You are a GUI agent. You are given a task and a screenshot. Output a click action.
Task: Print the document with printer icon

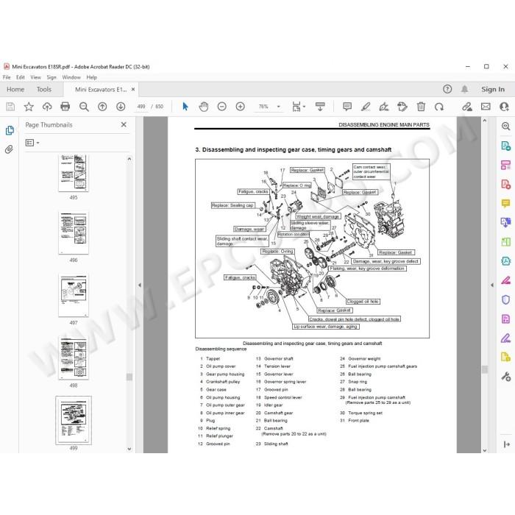[65, 107]
